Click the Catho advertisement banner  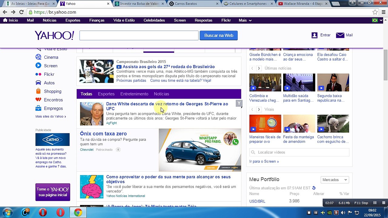click(52, 140)
